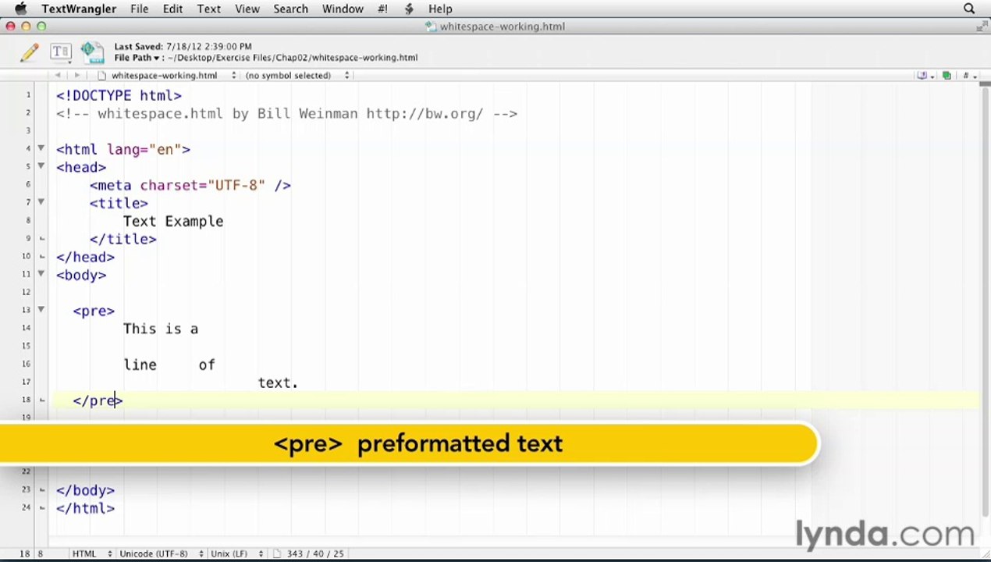Screen dimensions: 991x562
Task: Click the closing html tag on line 24
Action: pyautogui.click(x=85, y=508)
